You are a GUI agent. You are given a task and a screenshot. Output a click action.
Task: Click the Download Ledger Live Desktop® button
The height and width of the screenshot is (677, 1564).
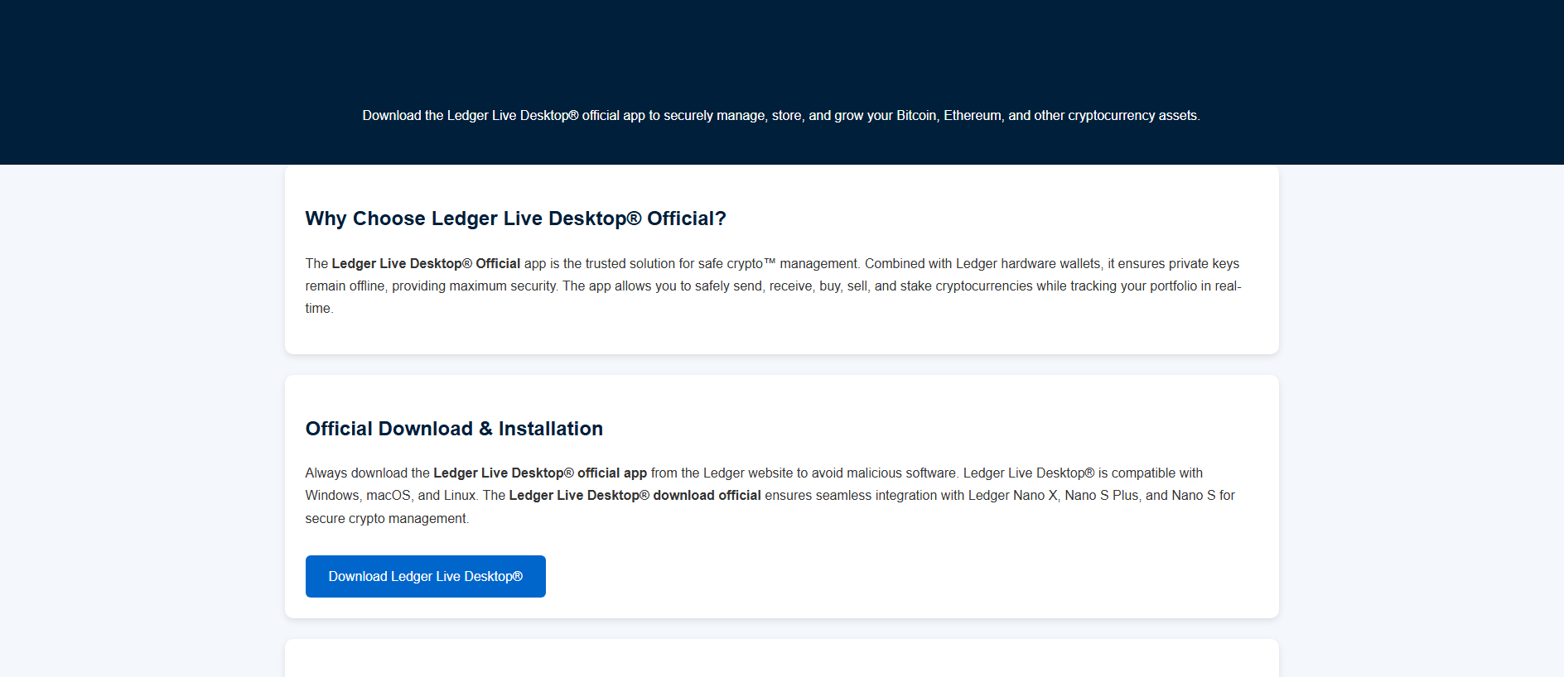pos(425,576)
